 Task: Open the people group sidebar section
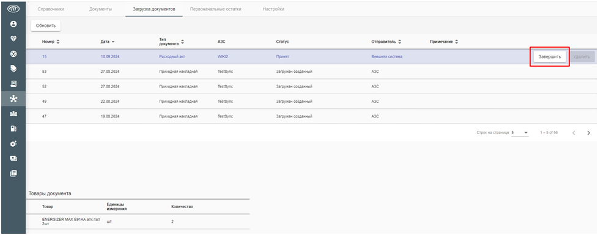click(x=13, y=114)
